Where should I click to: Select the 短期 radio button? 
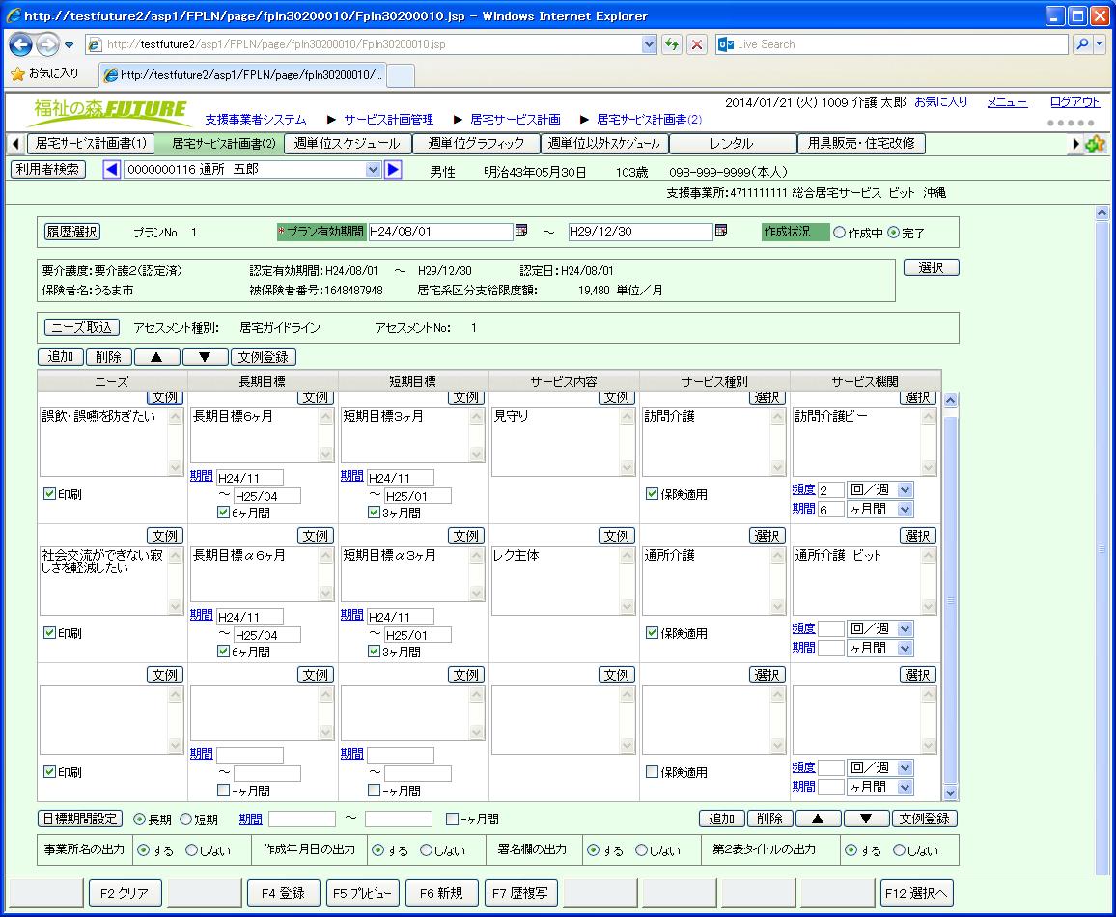[x=185, y=819]
